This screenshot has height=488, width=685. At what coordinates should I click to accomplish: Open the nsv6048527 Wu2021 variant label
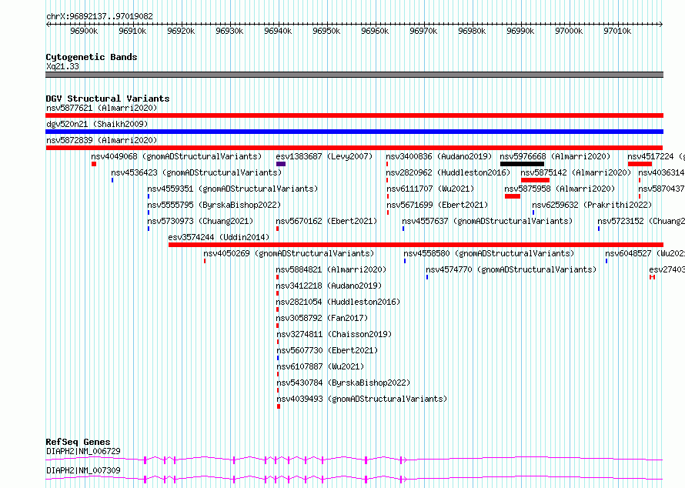[645, 253]
